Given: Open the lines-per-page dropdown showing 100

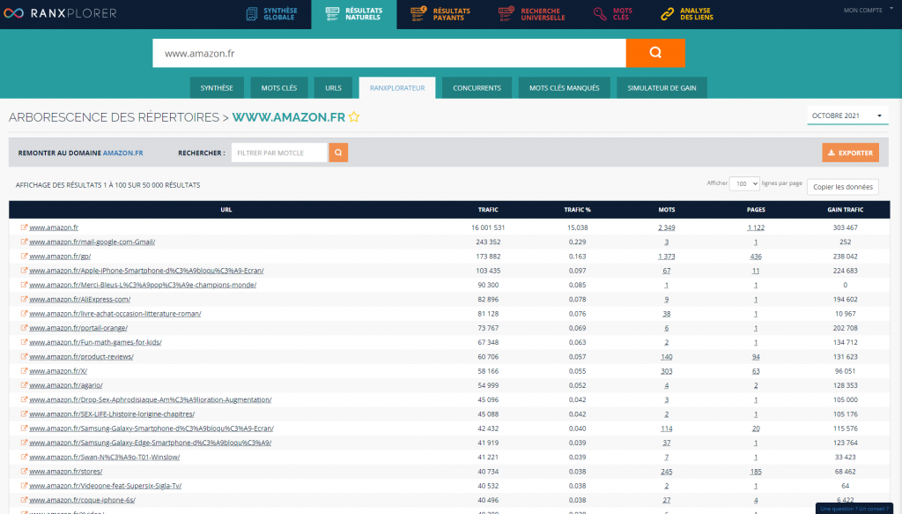Looking at the screenshot, I should click(744, 183).
